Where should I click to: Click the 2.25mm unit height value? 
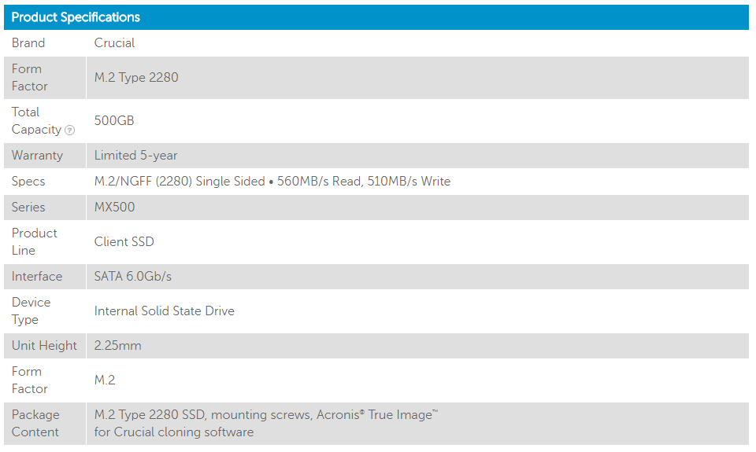point(117,346)
